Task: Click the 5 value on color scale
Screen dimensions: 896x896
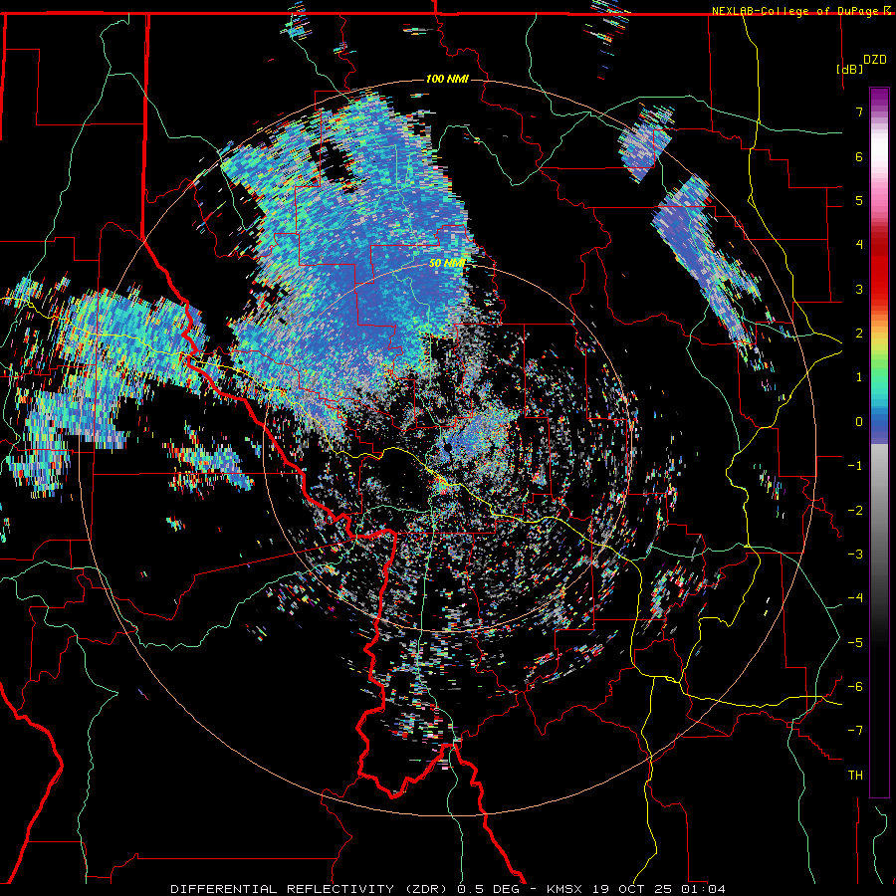Action: pos(859,200)
